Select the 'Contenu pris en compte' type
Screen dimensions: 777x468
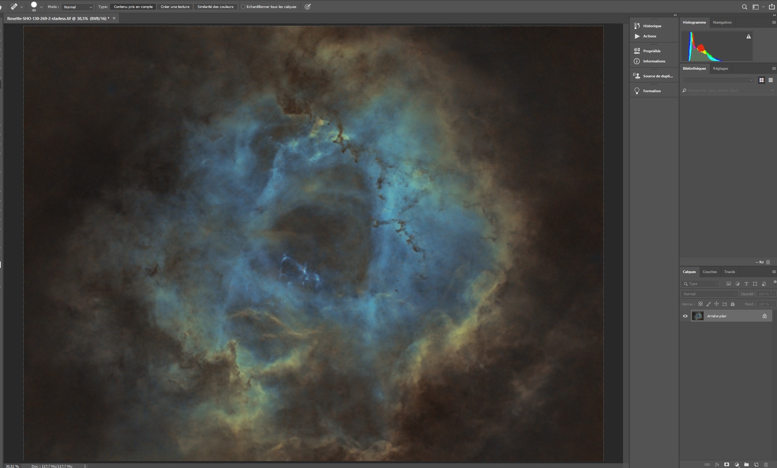(x=133, y=7)
